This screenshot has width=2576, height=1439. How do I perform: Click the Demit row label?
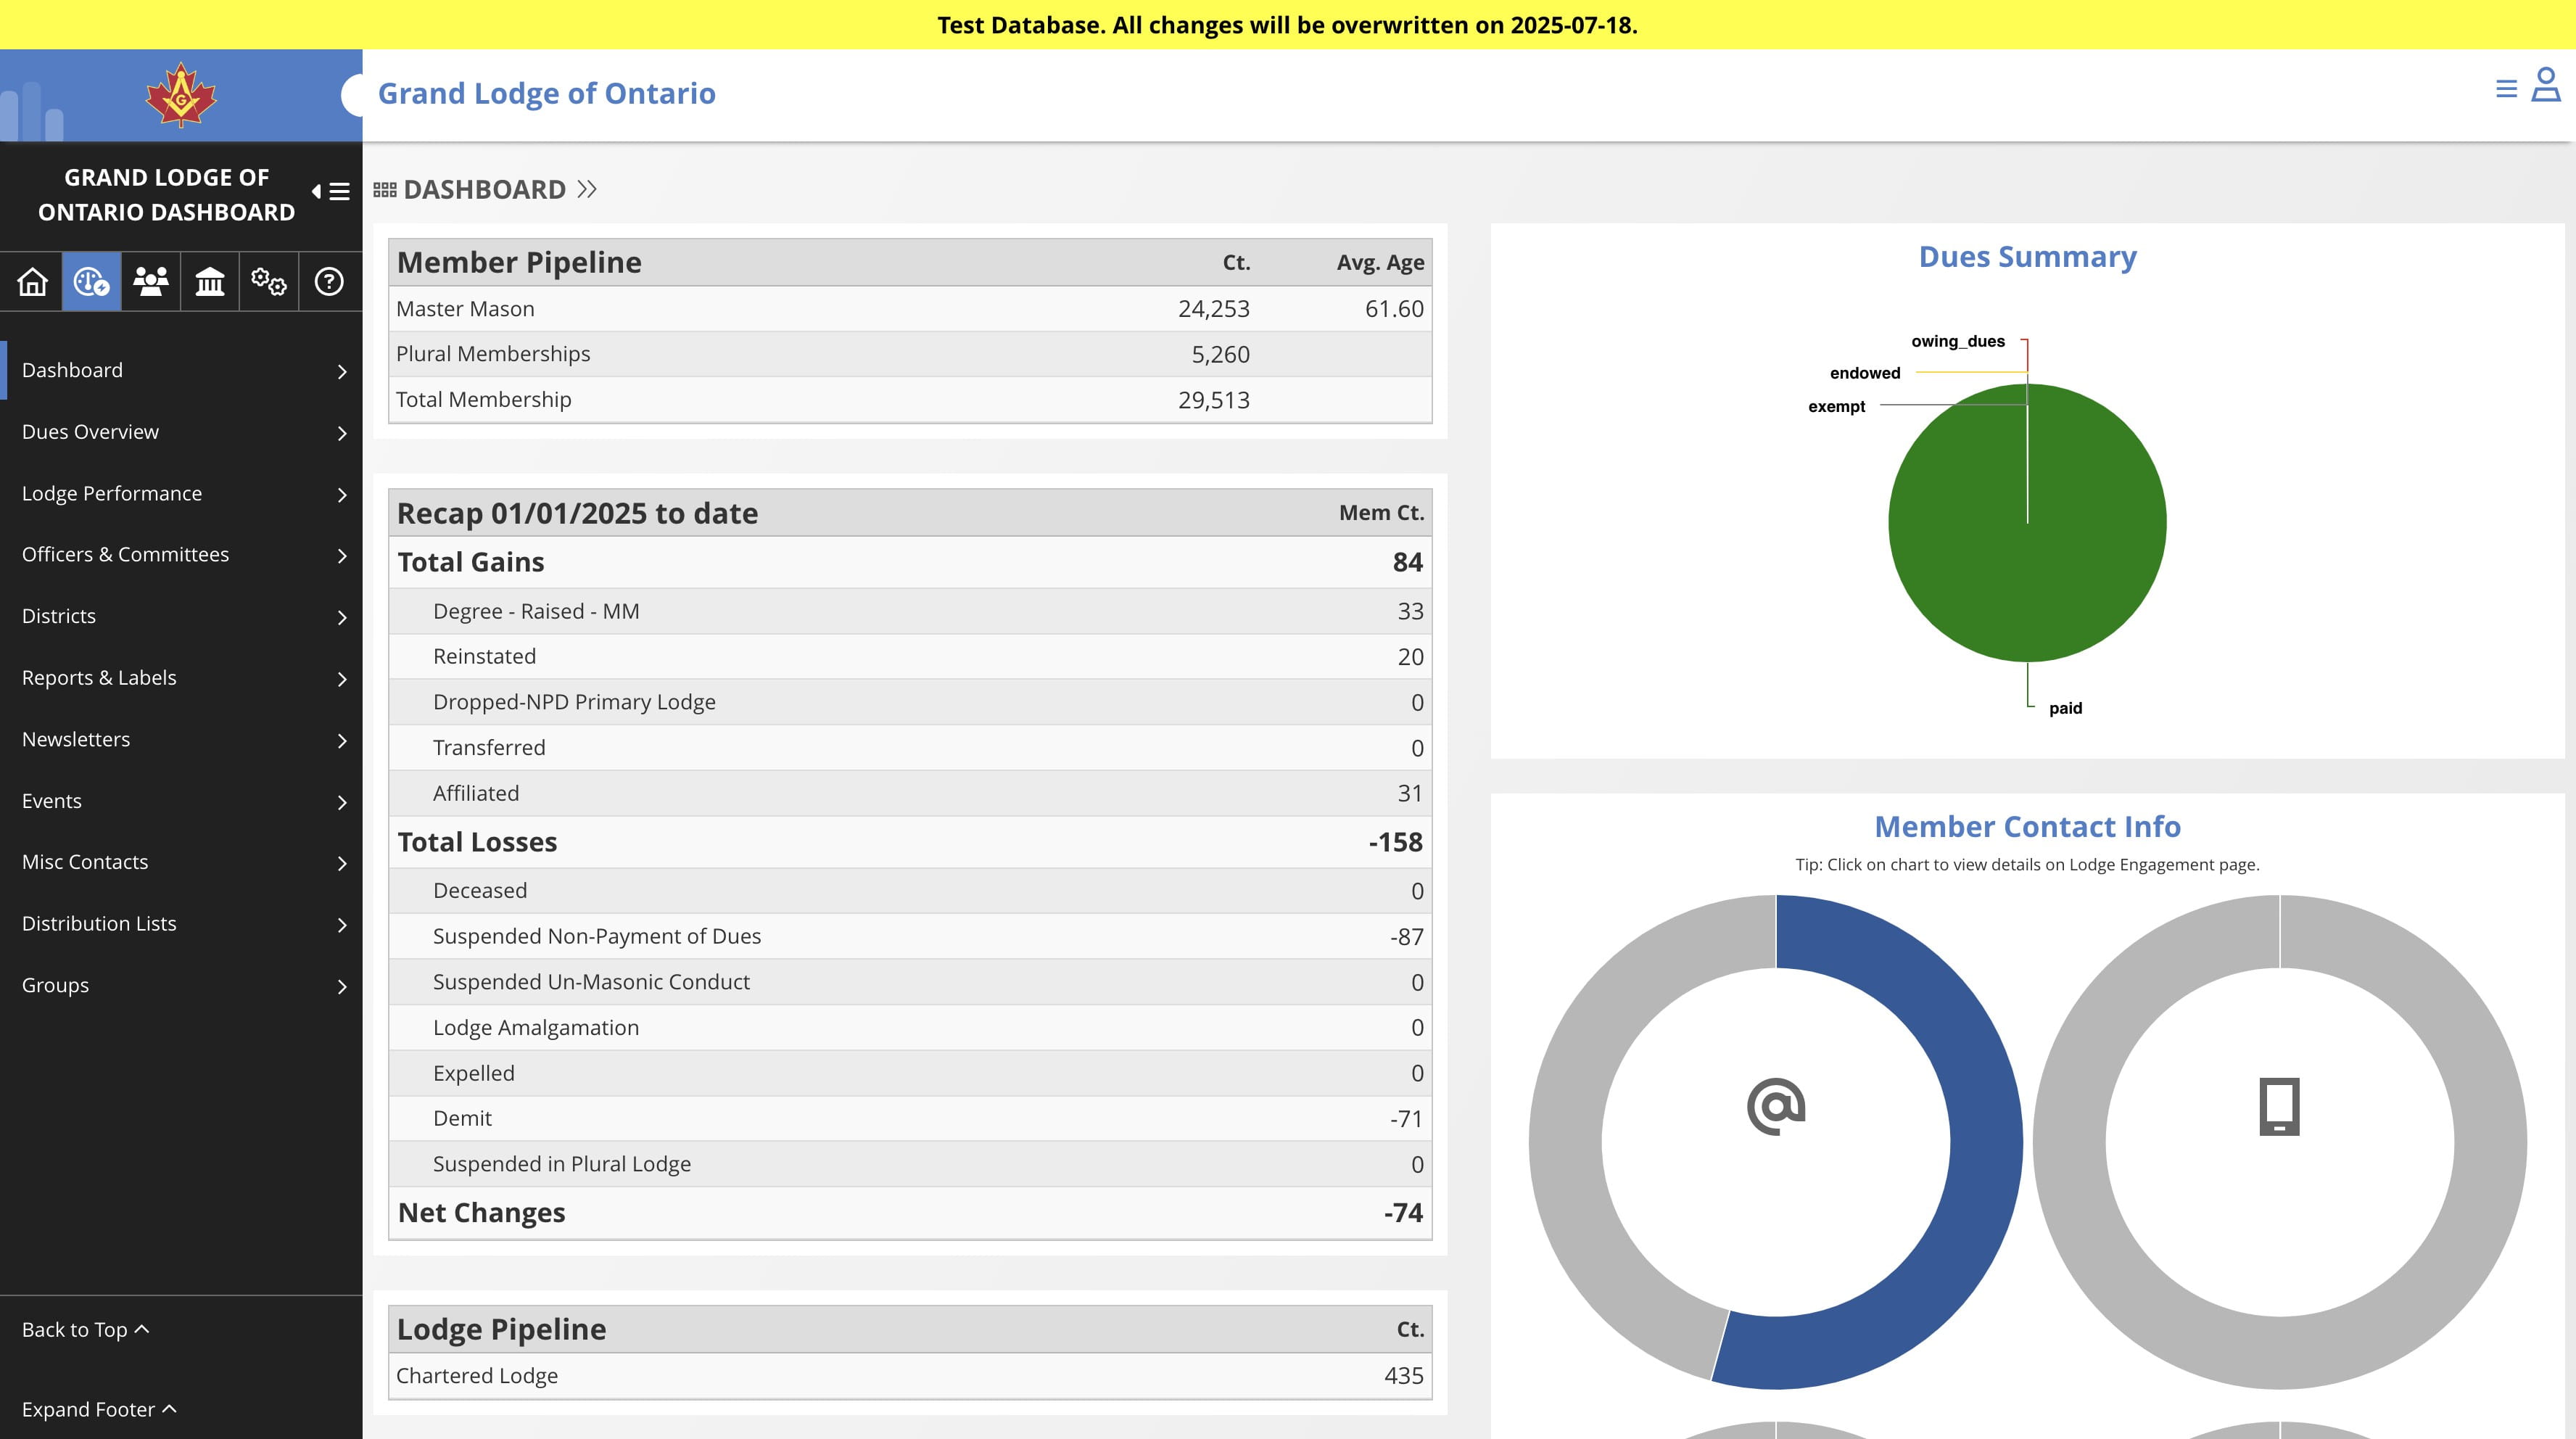(x=462, y=1119)
